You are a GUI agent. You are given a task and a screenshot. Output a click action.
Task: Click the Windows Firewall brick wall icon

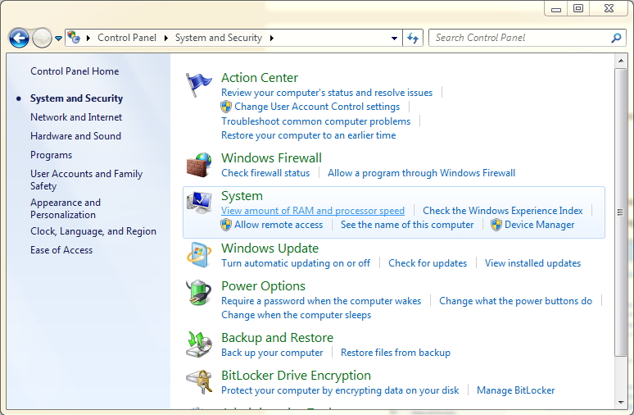pos(198,165)
